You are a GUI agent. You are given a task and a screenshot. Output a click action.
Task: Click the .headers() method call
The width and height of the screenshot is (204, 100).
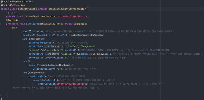pos(29,35)
